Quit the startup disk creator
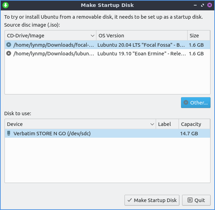 coord(196,200)
